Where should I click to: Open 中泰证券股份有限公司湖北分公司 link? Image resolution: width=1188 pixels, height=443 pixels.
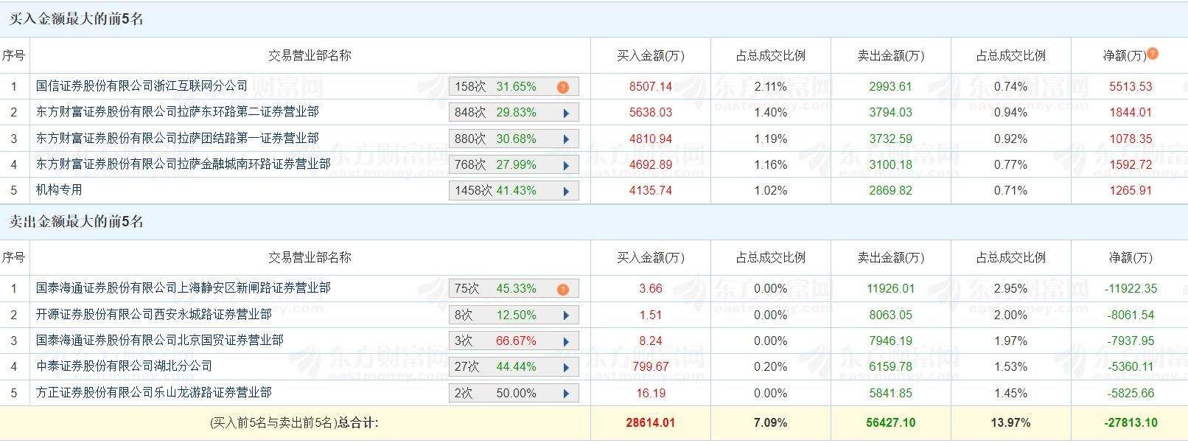125,366
